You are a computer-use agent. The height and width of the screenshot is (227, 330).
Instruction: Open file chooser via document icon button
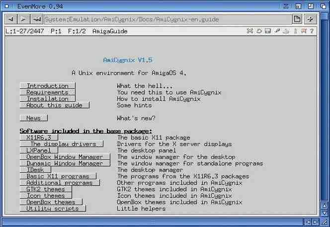coord(297,19)
